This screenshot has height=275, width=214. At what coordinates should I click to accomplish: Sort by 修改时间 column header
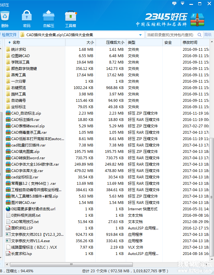pos(195,43)
